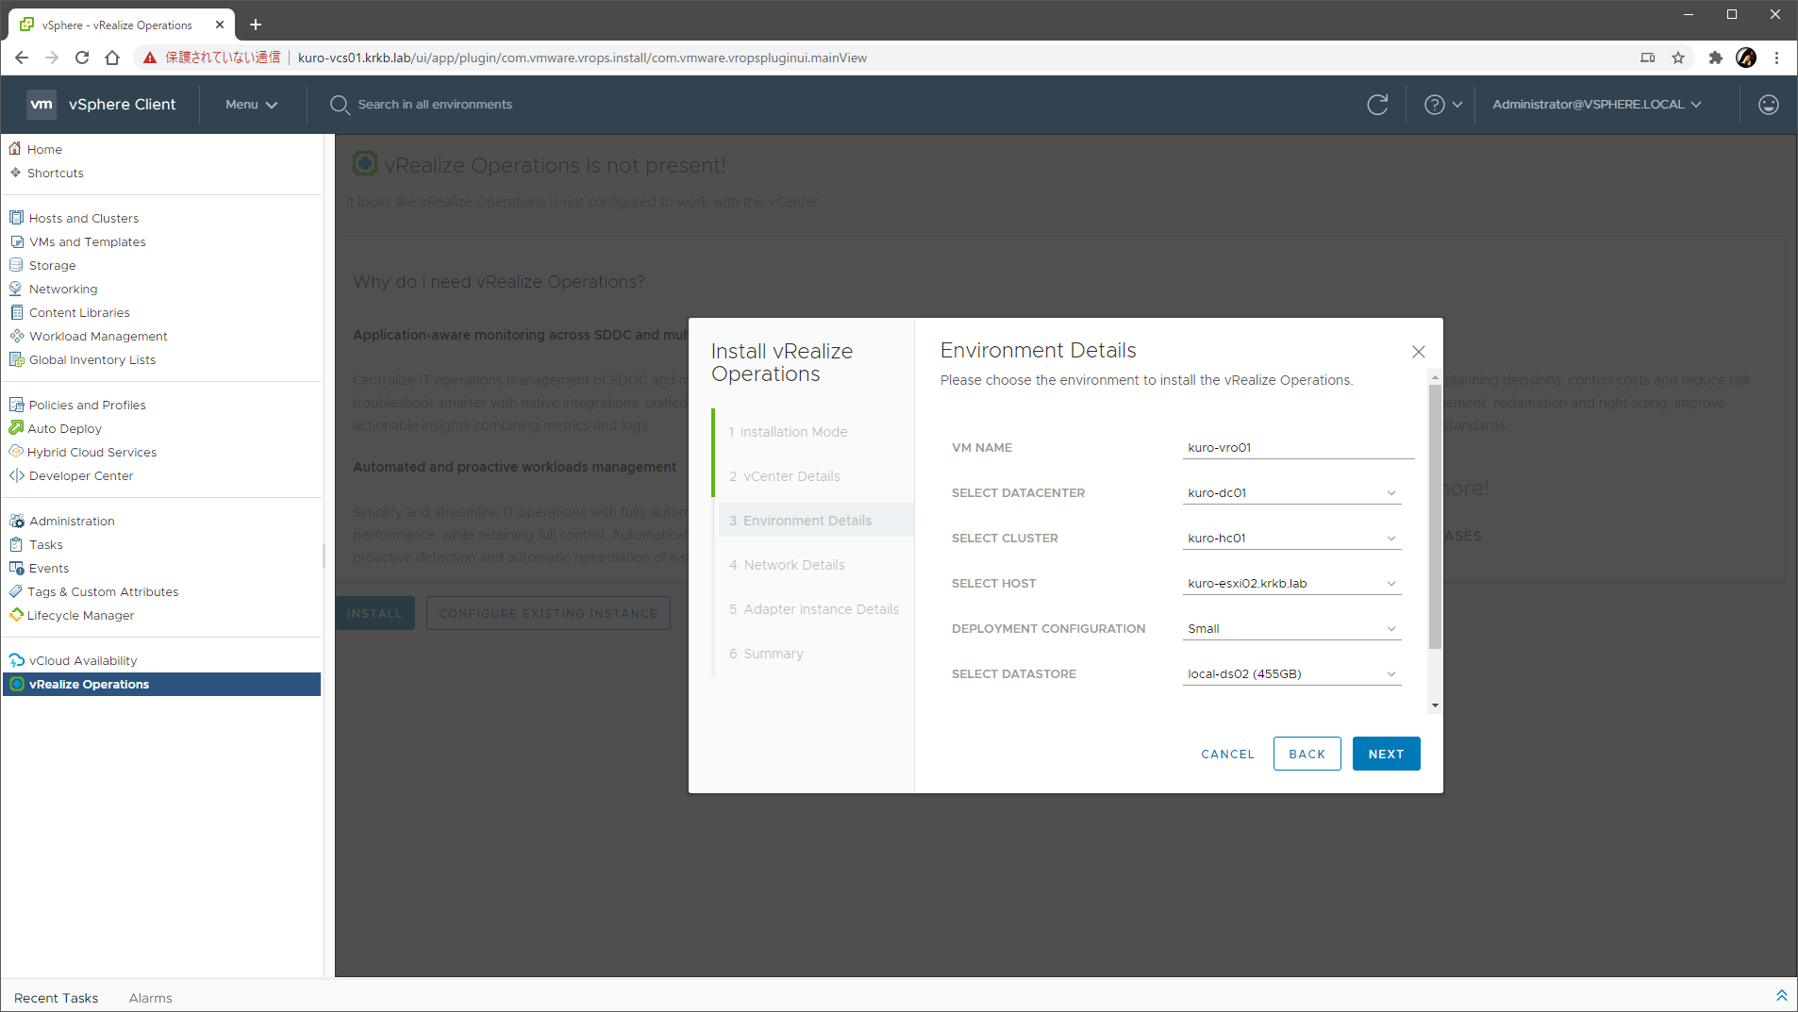Open the vSphere Menu dropdown
The height and width of the screenshot is (1012, 1798).
251,105
